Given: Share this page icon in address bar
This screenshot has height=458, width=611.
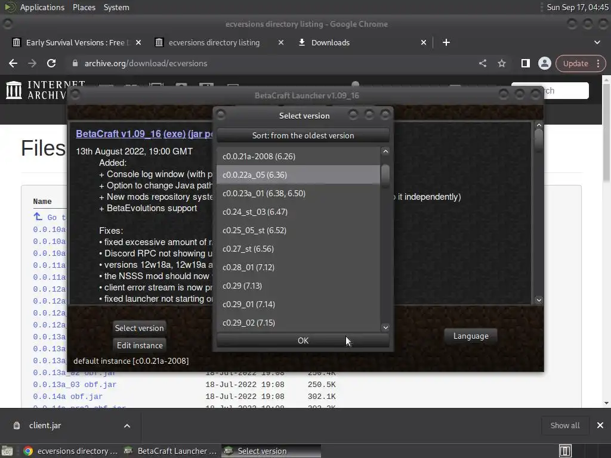Looking at the screenshot, I should pos(483,63).
